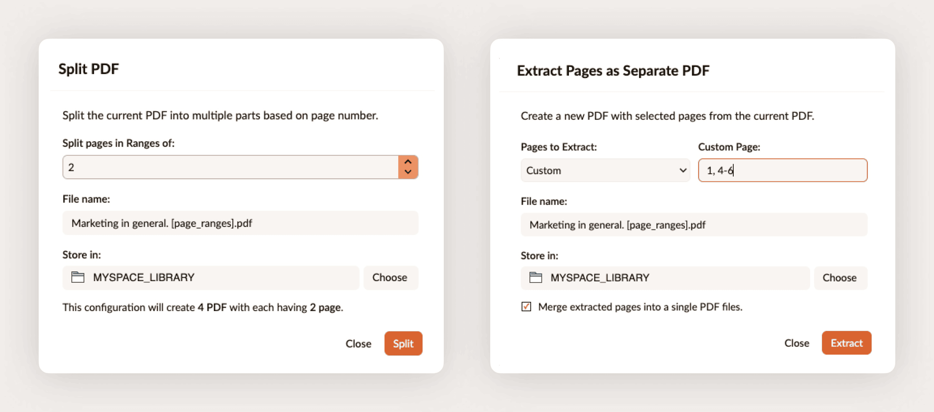Viewport: 934px width, 412px height.
Task: Edit the Extract Pages file name field
Action: pyautogui.click(x=694, y=225)
